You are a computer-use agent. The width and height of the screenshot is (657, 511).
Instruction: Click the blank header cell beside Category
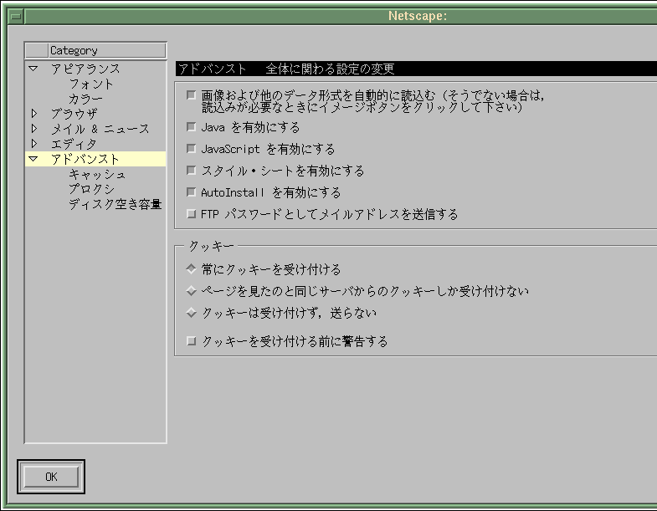tap(37, 51)
